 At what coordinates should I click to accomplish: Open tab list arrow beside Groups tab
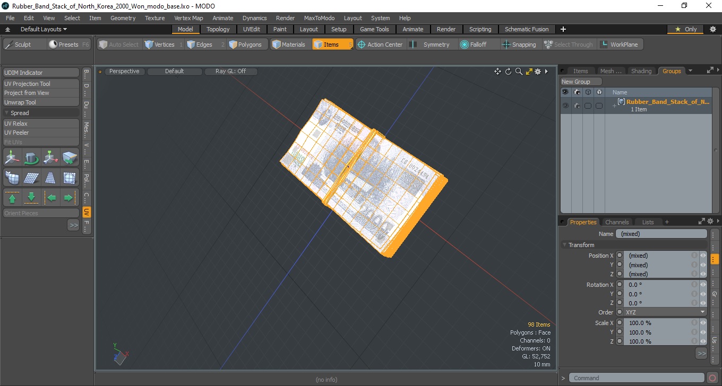690,71
